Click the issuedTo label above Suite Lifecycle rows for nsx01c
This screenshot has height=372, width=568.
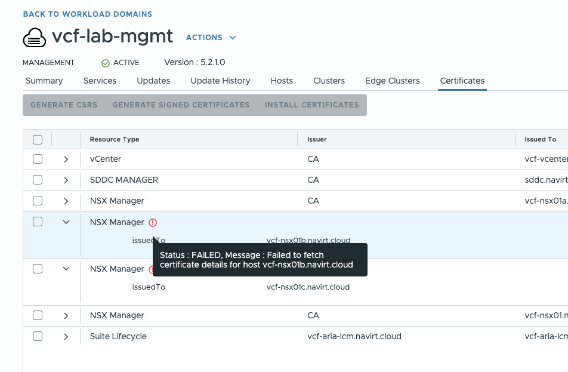click(149, 287)
